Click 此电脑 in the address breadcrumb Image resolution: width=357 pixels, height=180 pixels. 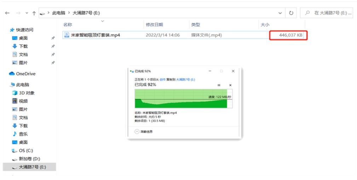click(x=59, y=13)
